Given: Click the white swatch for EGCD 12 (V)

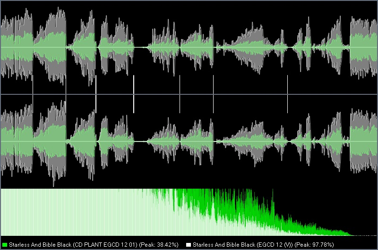Looking at the screenshot, I should [x=189, y=245].
